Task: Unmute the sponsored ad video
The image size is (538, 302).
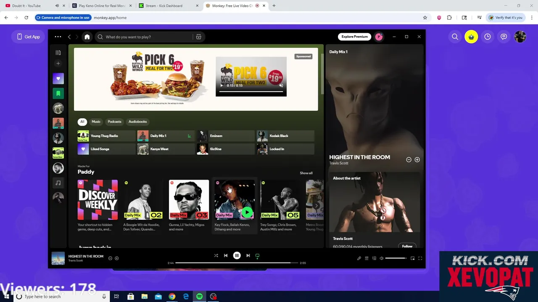Action: [x=281, y=85]
